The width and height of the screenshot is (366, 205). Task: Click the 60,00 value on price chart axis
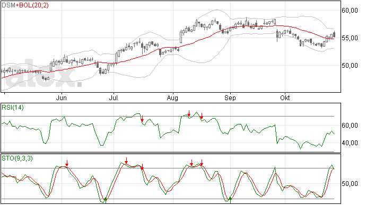350,11
